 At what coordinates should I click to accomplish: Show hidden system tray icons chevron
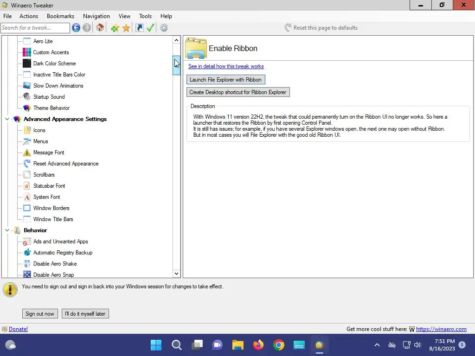click(x=377, y=345)
